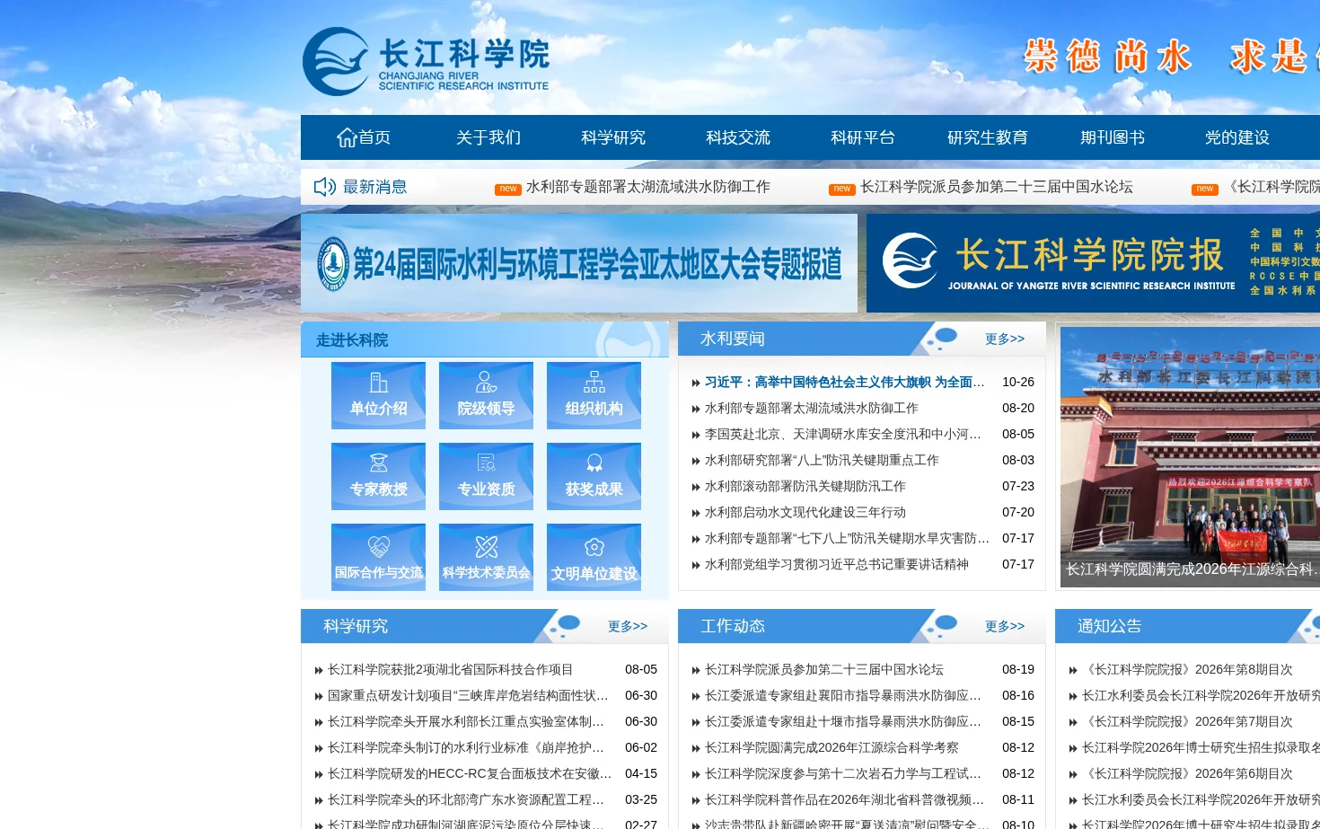Open 水利部党组学习贯彻习近平总书记重要讲话精神 article

tap(836, 564)
